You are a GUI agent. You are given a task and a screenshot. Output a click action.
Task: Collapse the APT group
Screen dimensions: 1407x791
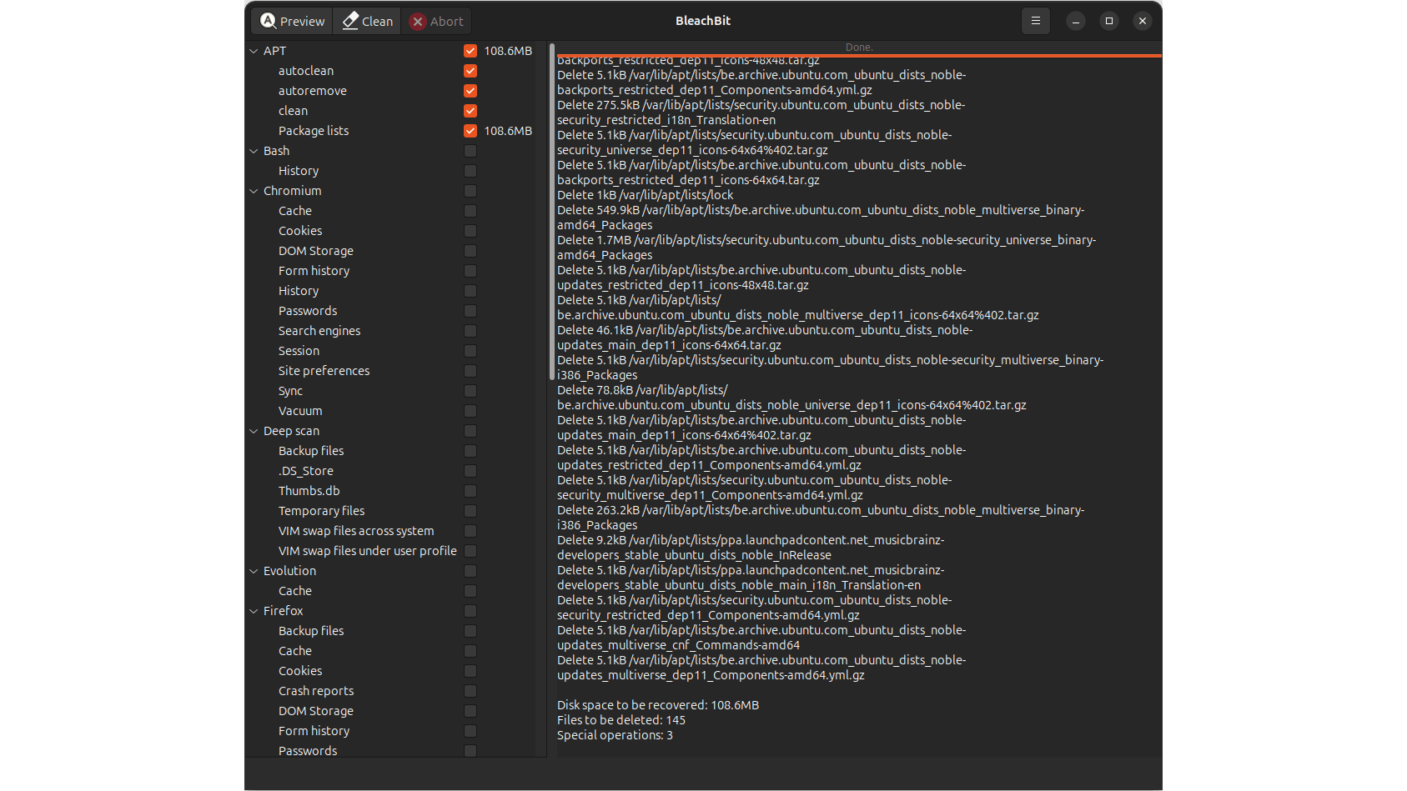tap(254, 51)
